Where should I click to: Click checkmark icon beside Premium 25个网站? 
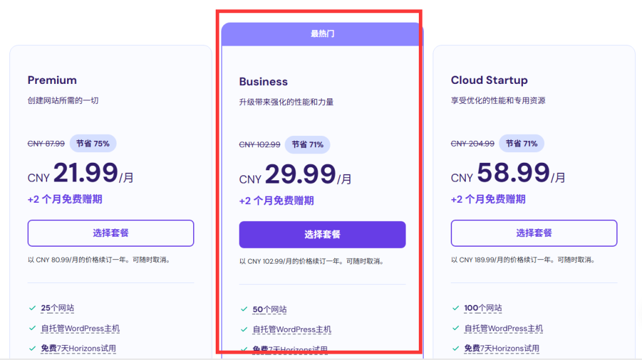coord(33,308)
